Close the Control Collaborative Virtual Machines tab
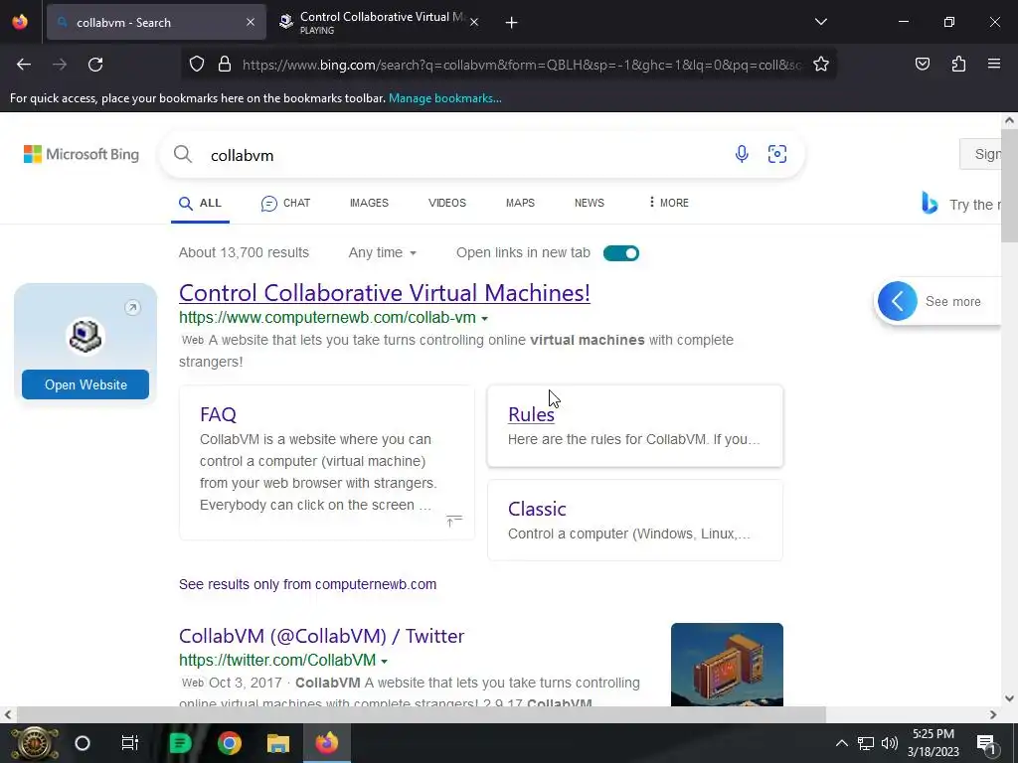This screenshot has height=763, width=1018. coord(474,22)
